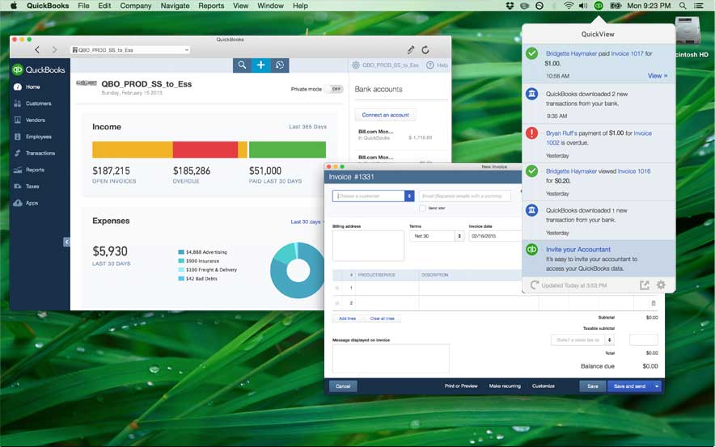
Task: Open Save and send dropdown arrow
Action: [x=657, y=386]
